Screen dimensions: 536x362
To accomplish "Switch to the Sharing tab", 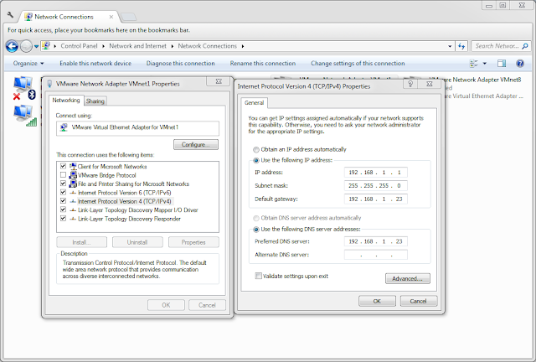I will click(95, 101).
